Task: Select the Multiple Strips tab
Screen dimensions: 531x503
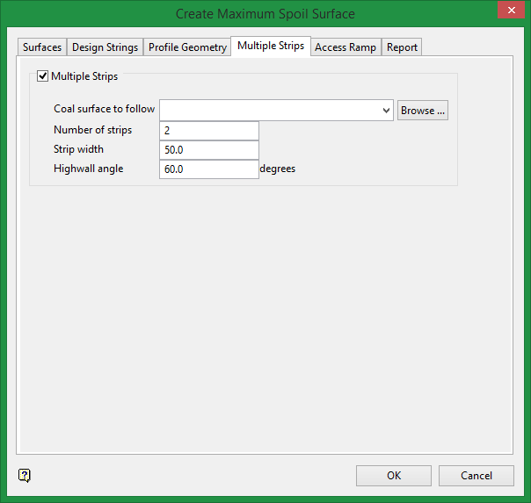Action: [x=271, y=46]
